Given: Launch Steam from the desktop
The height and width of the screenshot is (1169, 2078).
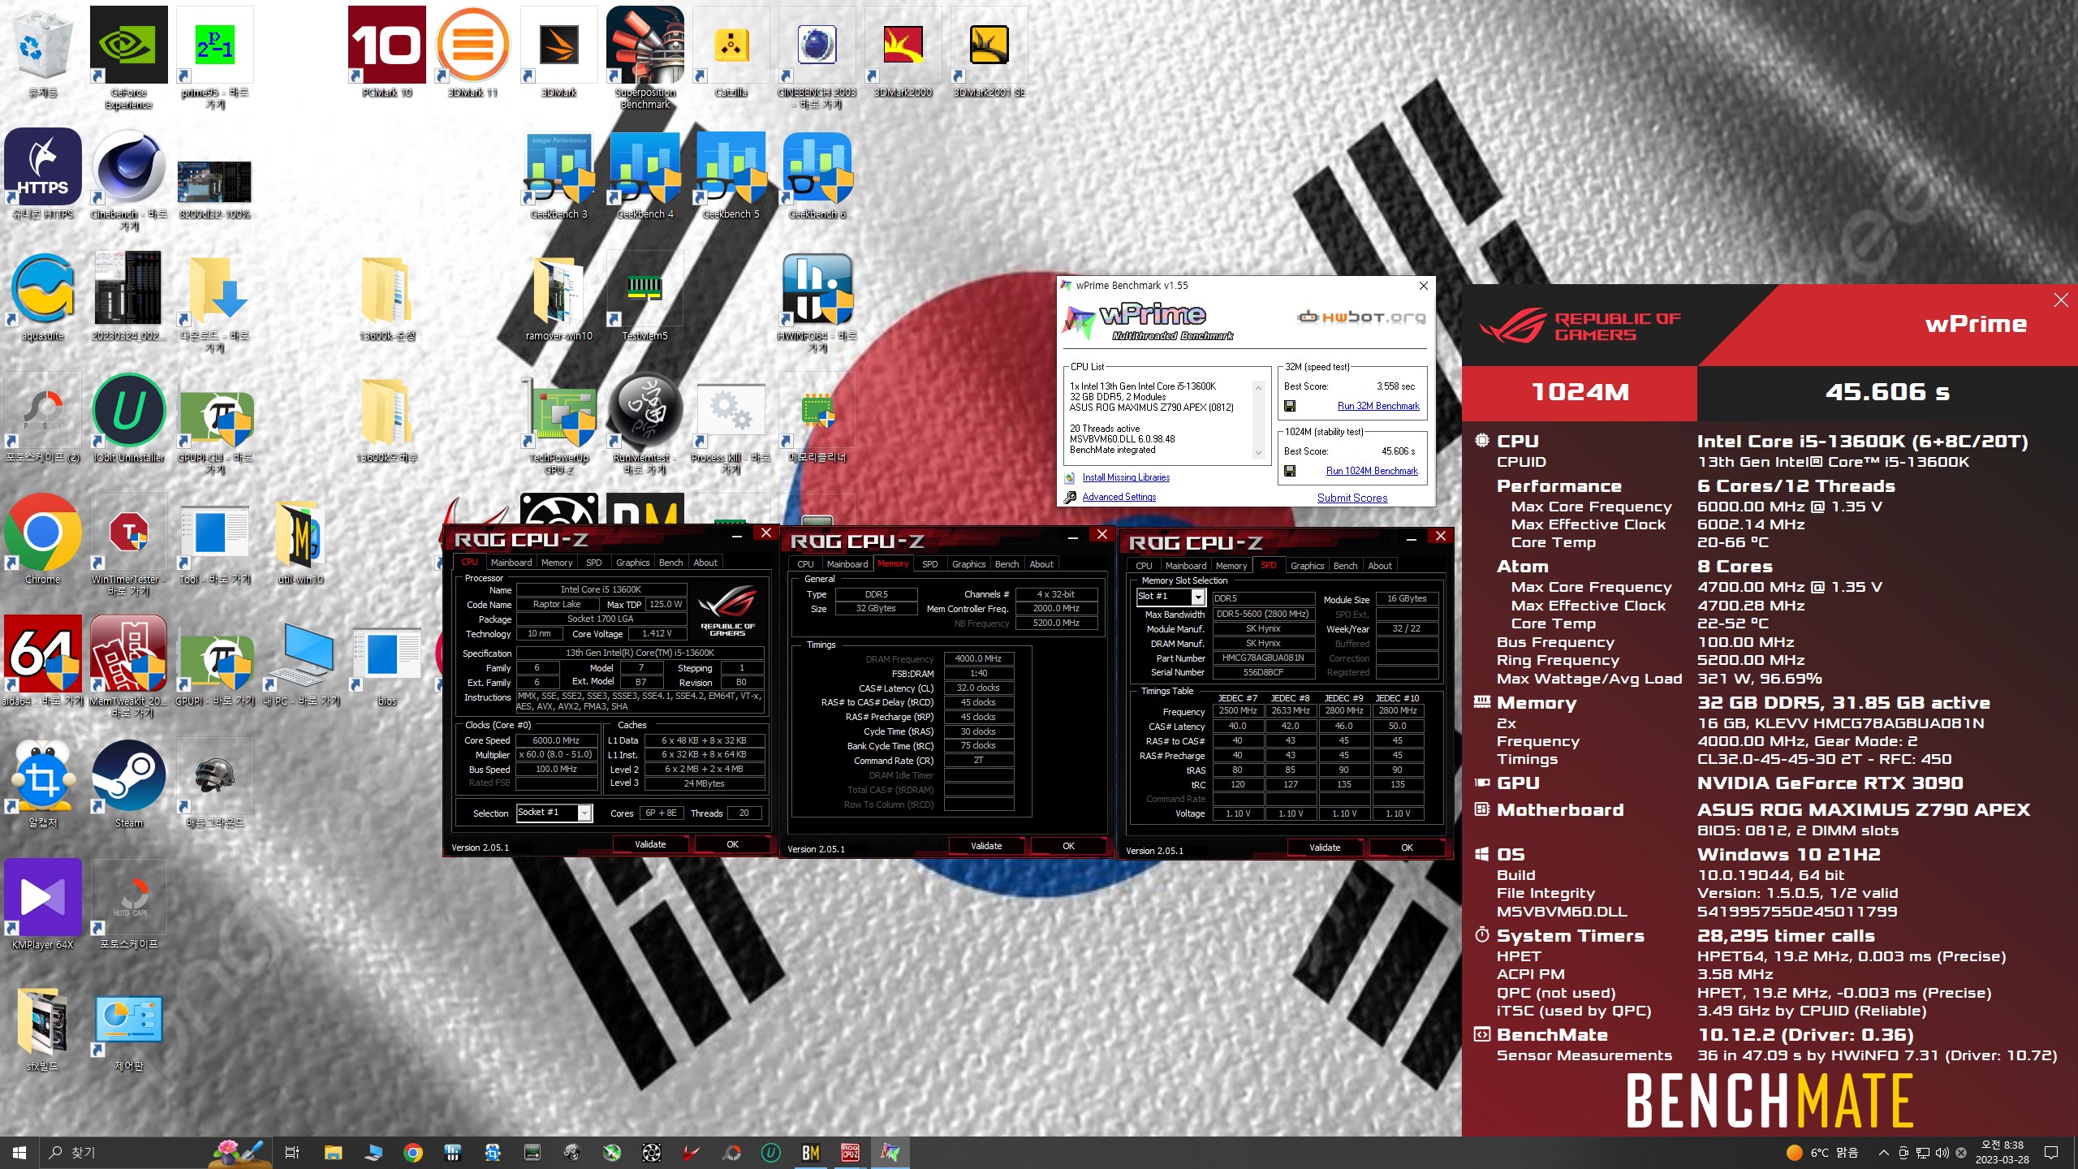Looking at the screenshot, I should coord(128,783).
